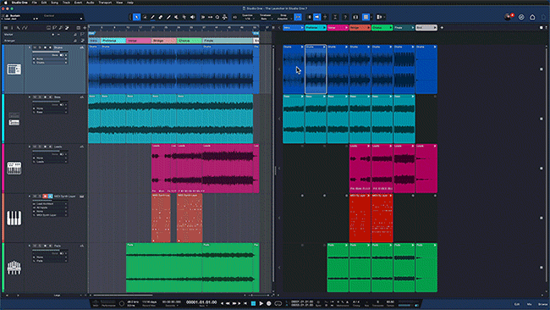The image size is (550, 310).
Task: Click the Drums track instrument icon
Action: pos(14,69)
